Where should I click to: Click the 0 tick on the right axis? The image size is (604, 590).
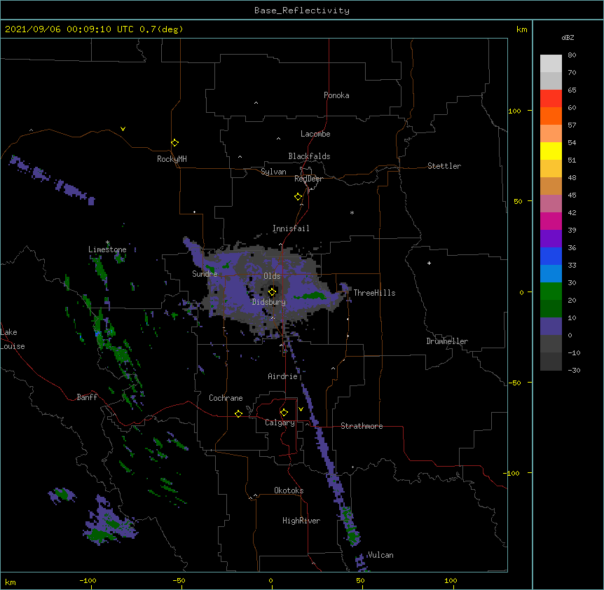pyautogui.click(x=521, y=293)
